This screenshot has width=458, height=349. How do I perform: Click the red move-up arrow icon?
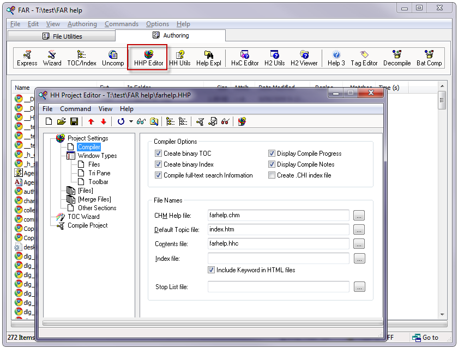pos(91,121)
